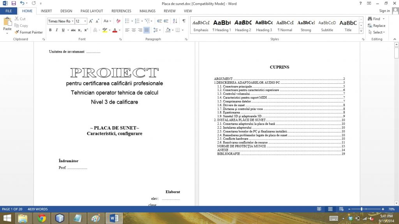Switch to the Page Layout tab
The image size is (399, 224).
[x=92, y=11]
